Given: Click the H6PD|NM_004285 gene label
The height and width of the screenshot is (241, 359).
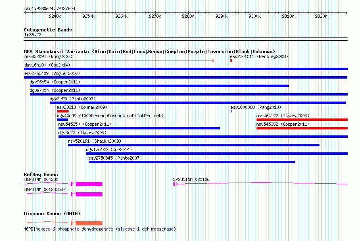Looking at the screenshot, I should click(41, 179).
